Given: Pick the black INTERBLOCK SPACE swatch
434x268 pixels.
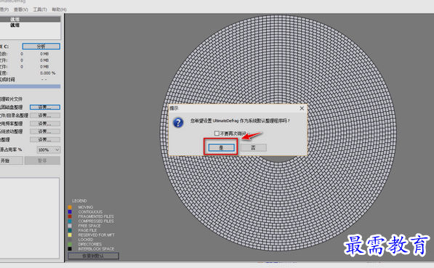Looking at the screenshot, I should (70, 249).
